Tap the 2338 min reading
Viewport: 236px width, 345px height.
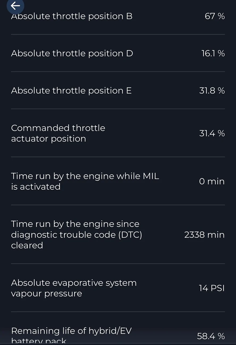click(x=204, y=235)
